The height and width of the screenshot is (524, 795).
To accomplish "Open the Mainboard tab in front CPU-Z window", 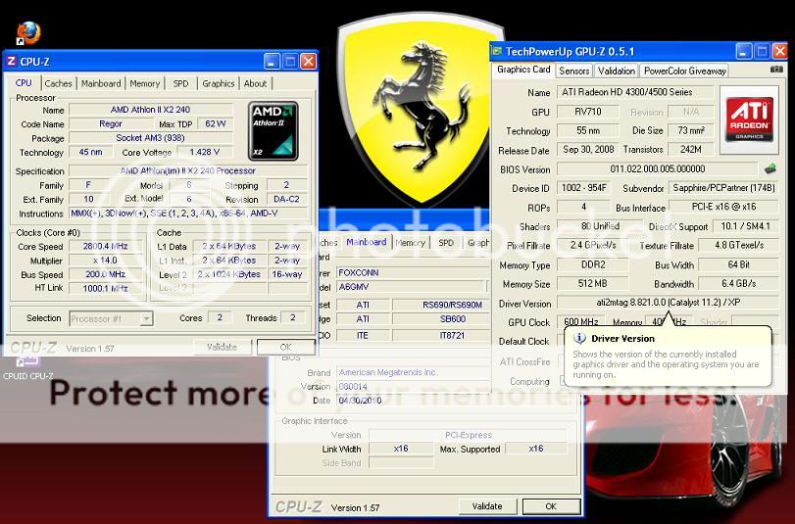I will pyautogui.click(x=101, y=83).
